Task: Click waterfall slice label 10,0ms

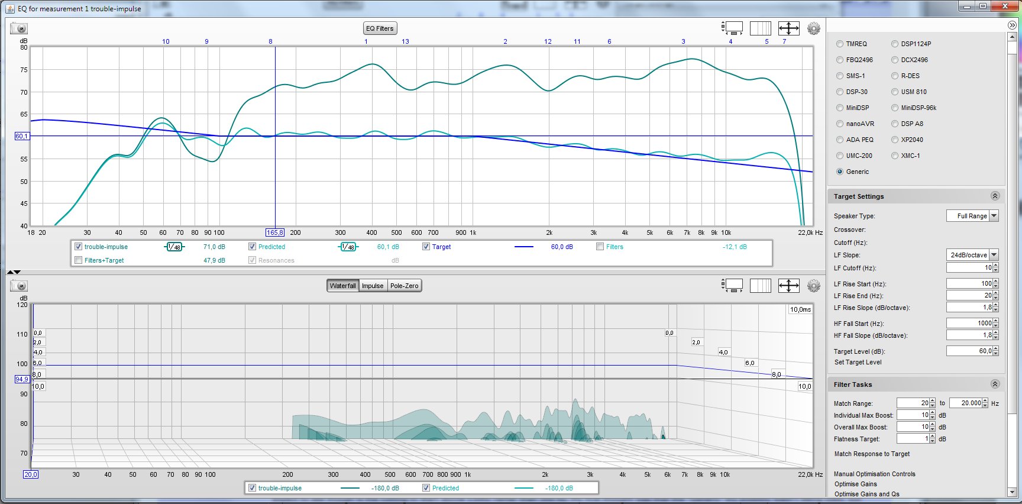Action: tap(800, 309)
